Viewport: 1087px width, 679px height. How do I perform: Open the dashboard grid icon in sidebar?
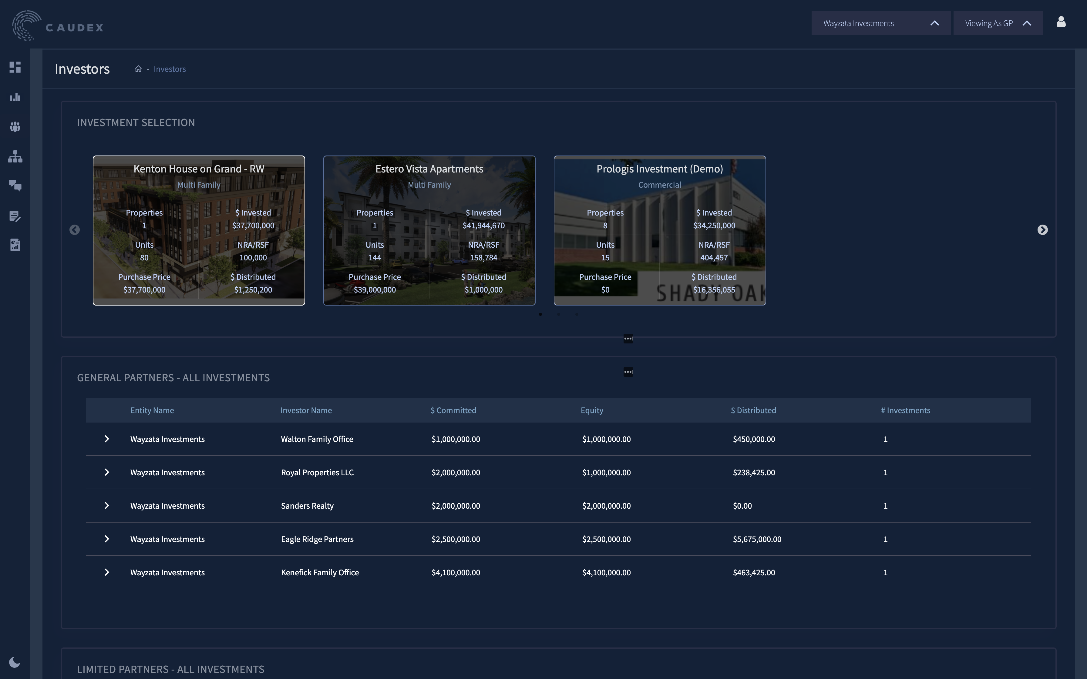[15, 67]
